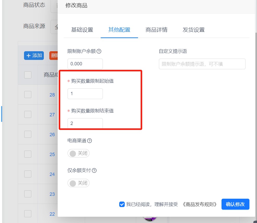Screen dimensions: 257x223
Task: Check the checkbox for product row 28
Action: tap(27, 95)
